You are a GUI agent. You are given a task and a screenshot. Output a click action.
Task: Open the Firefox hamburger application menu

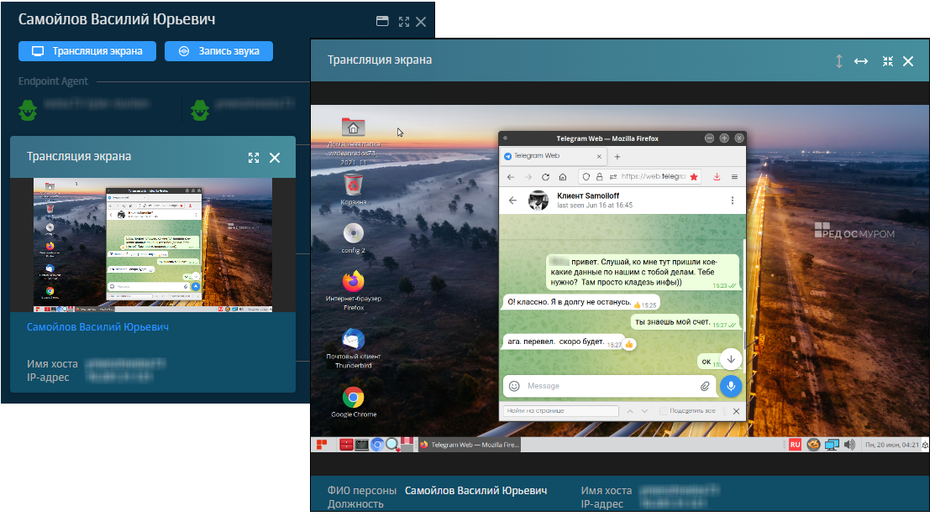734,177
